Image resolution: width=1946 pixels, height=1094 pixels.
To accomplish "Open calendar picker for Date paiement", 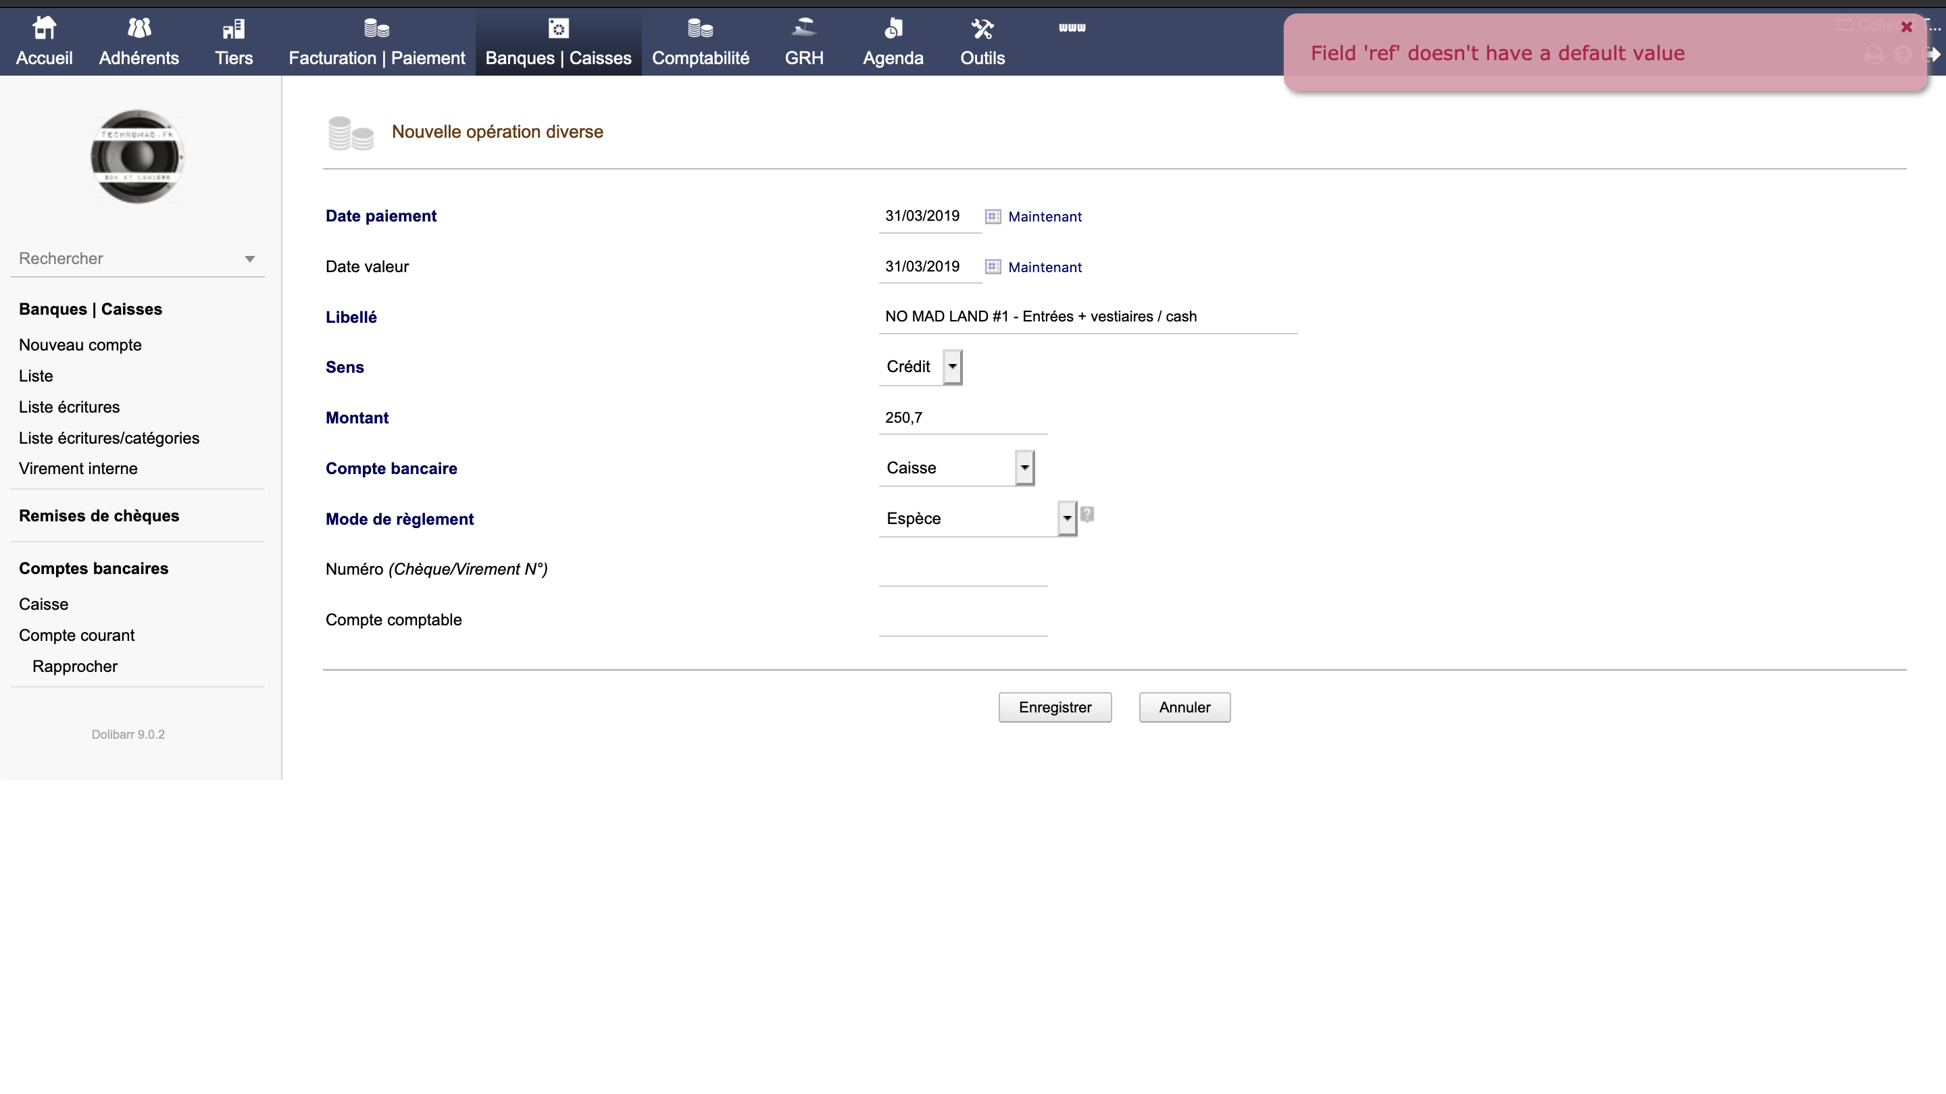I will (993, 217).
